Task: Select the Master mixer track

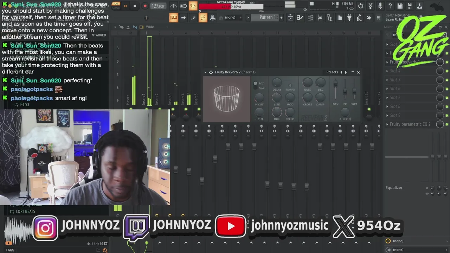Action: [x=131, y=70]
